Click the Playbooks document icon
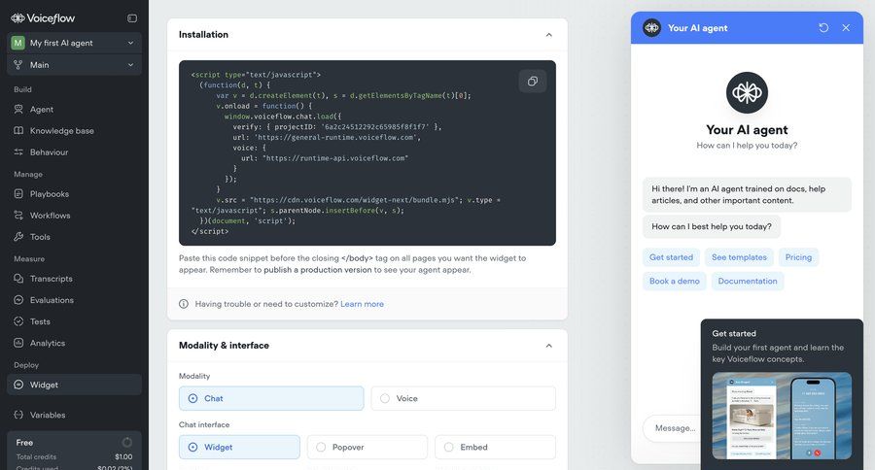Image resolution: width=875 pixels, height=470 pixels. (18, 194)
